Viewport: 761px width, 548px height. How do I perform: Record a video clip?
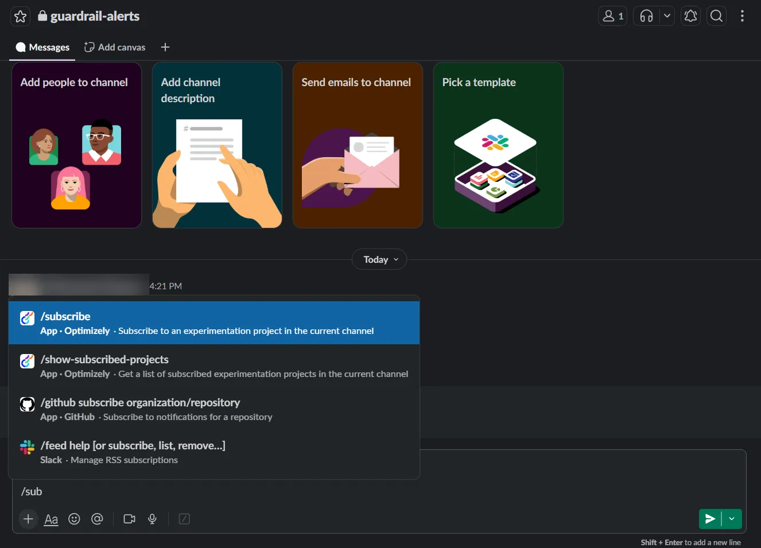tap(130, 519)
